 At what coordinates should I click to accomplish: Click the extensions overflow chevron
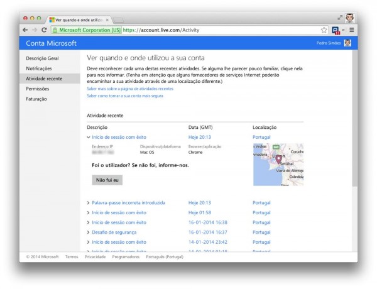[x=344, y=30]
